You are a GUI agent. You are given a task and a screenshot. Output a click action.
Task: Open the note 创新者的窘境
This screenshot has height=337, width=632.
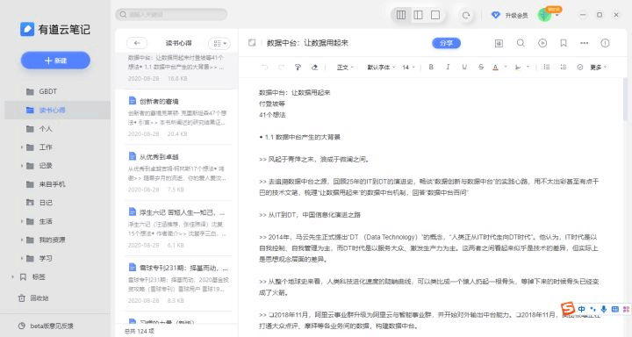click(177, 117)
